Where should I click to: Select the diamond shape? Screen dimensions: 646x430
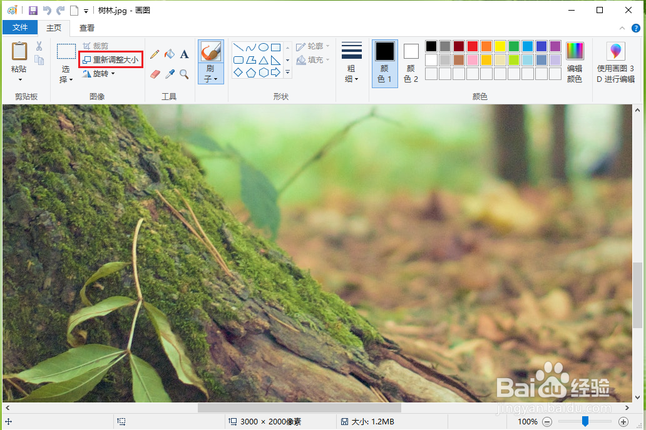coord(238,73)
